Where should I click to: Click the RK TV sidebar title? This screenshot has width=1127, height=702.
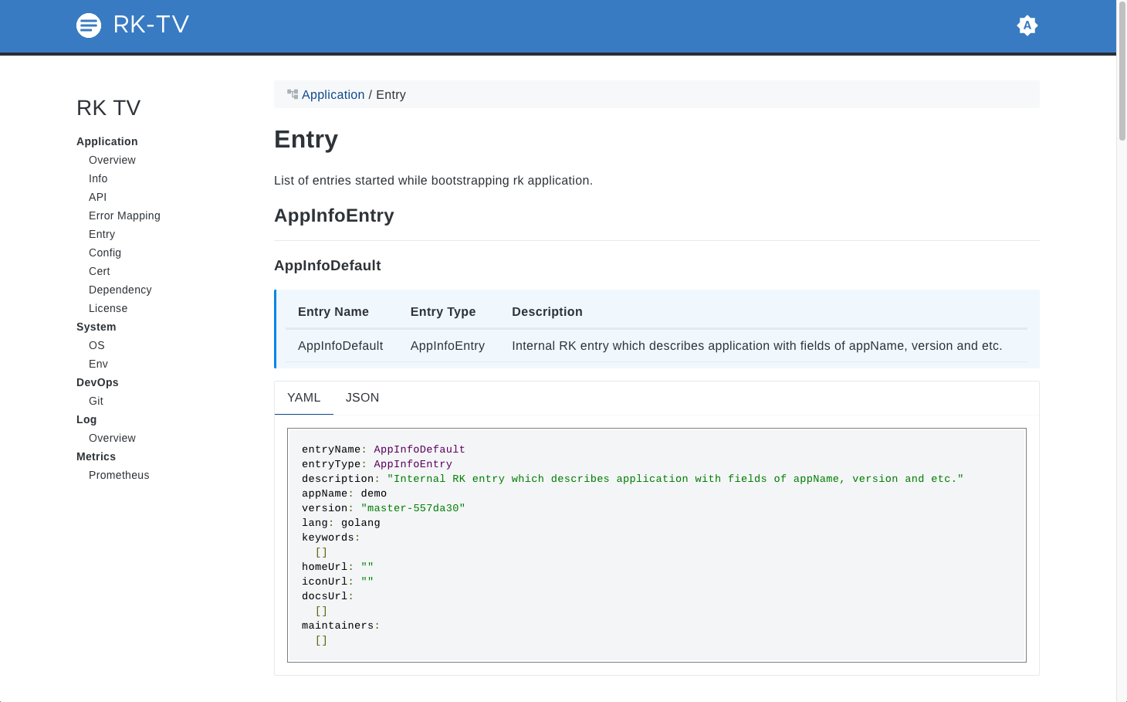point(109,108)
